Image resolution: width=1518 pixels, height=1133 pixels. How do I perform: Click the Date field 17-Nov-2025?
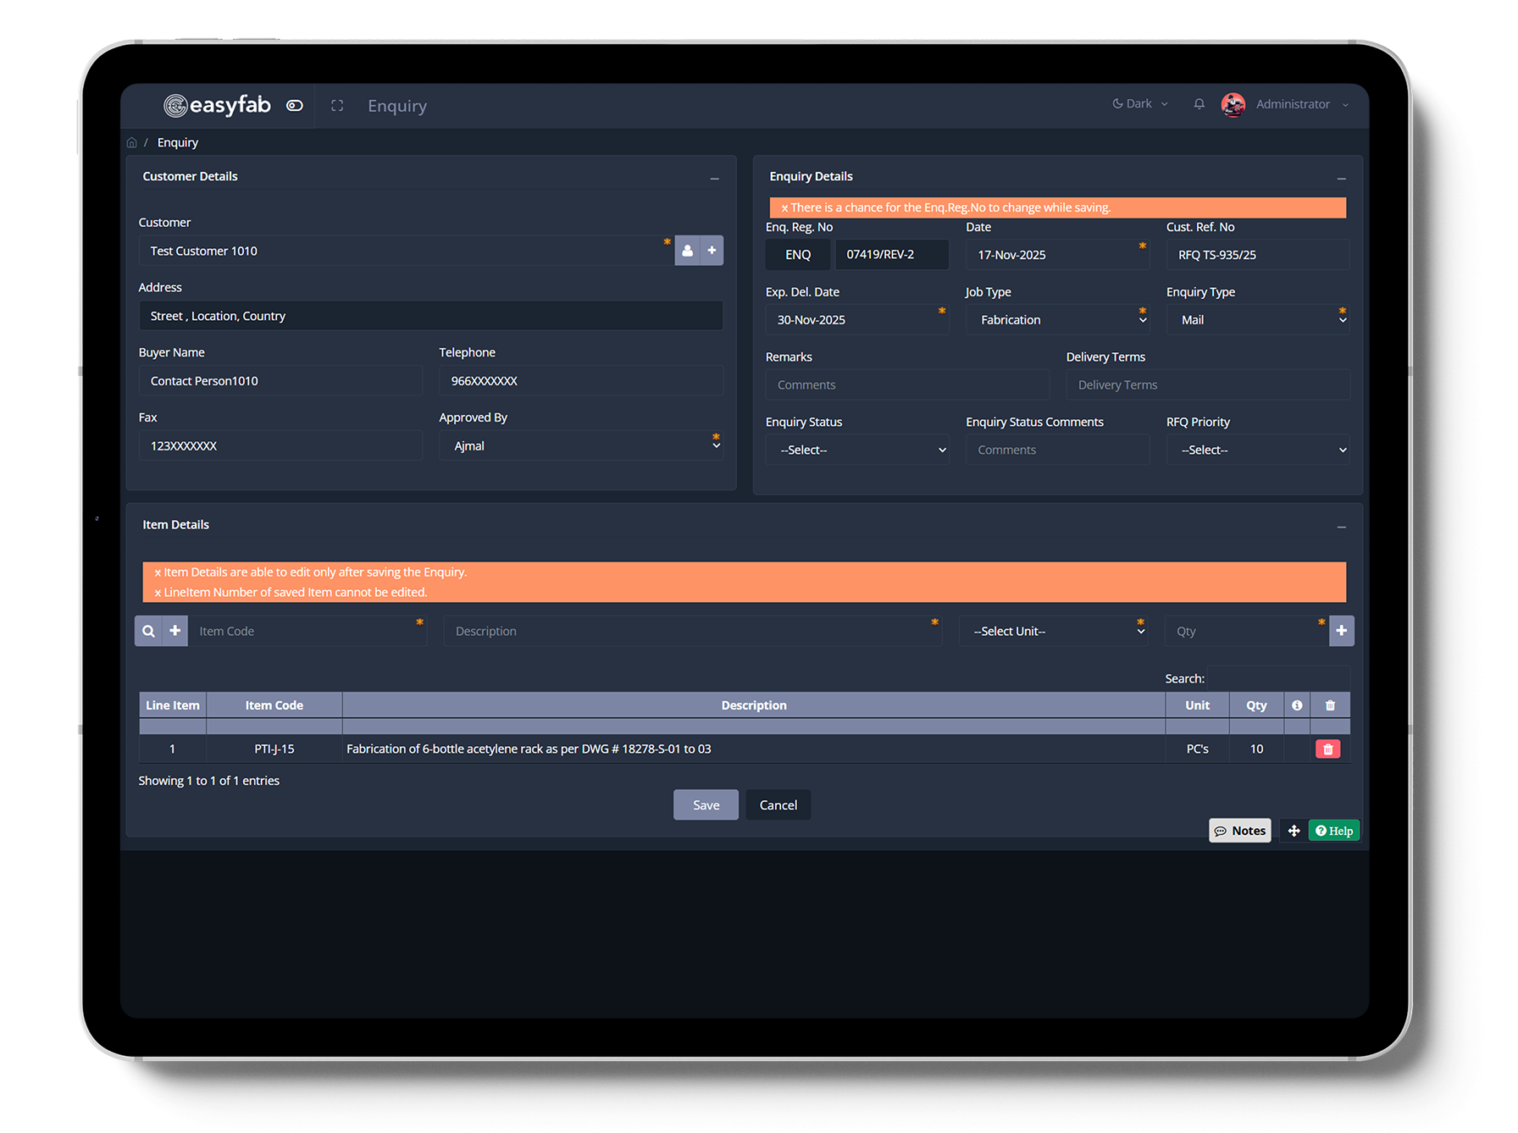[1057, 255]
